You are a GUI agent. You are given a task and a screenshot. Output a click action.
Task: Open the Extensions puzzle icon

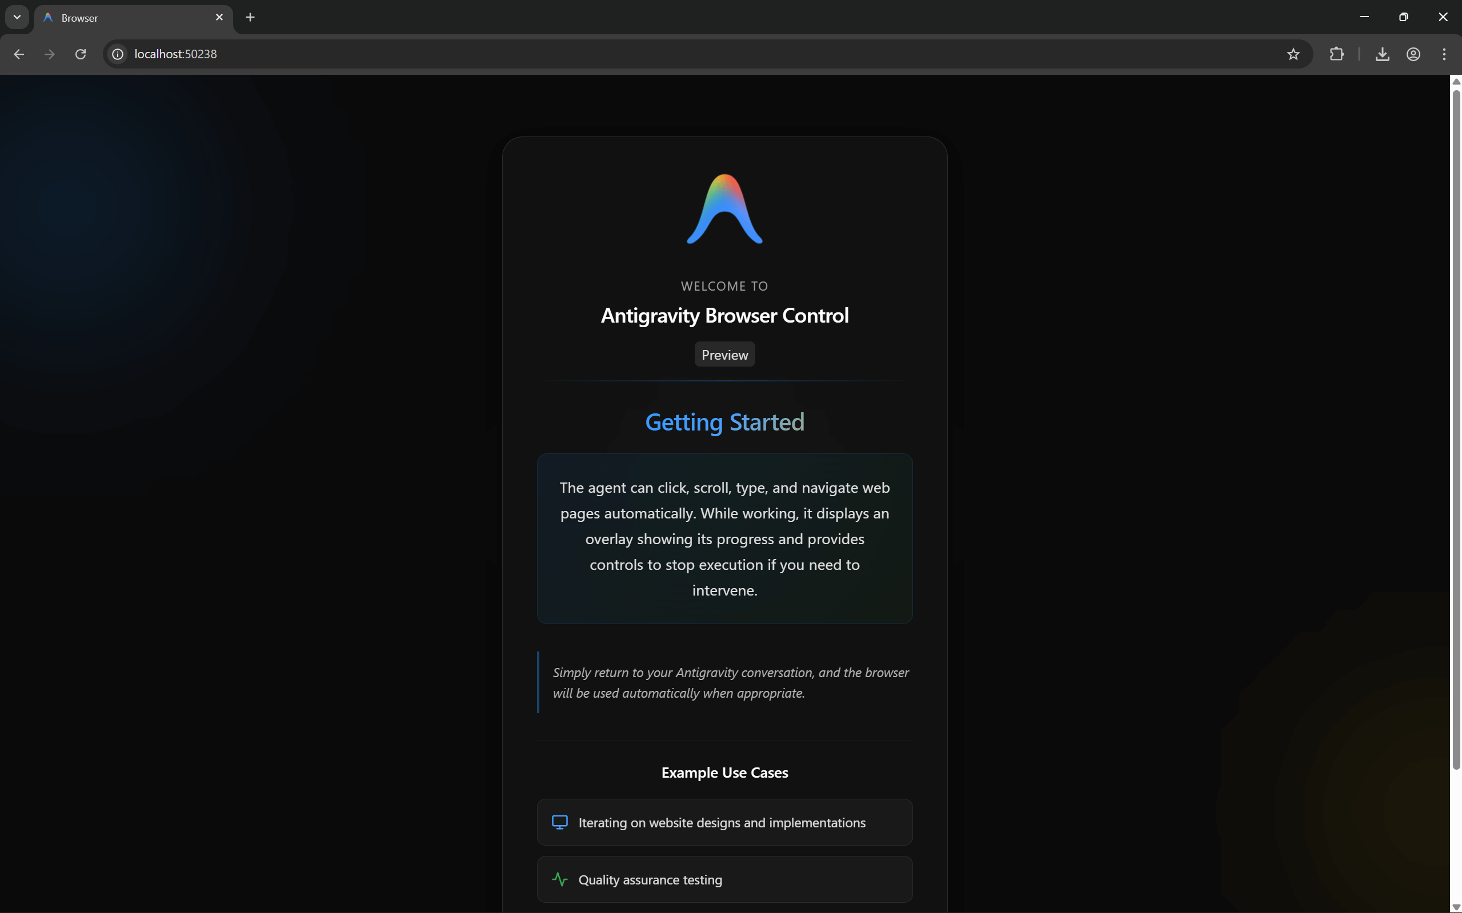1336,54
